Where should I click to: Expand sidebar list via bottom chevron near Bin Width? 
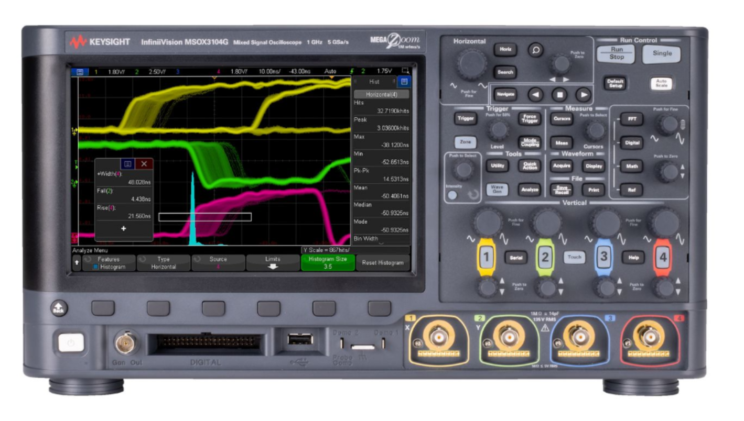pos(381,242)
